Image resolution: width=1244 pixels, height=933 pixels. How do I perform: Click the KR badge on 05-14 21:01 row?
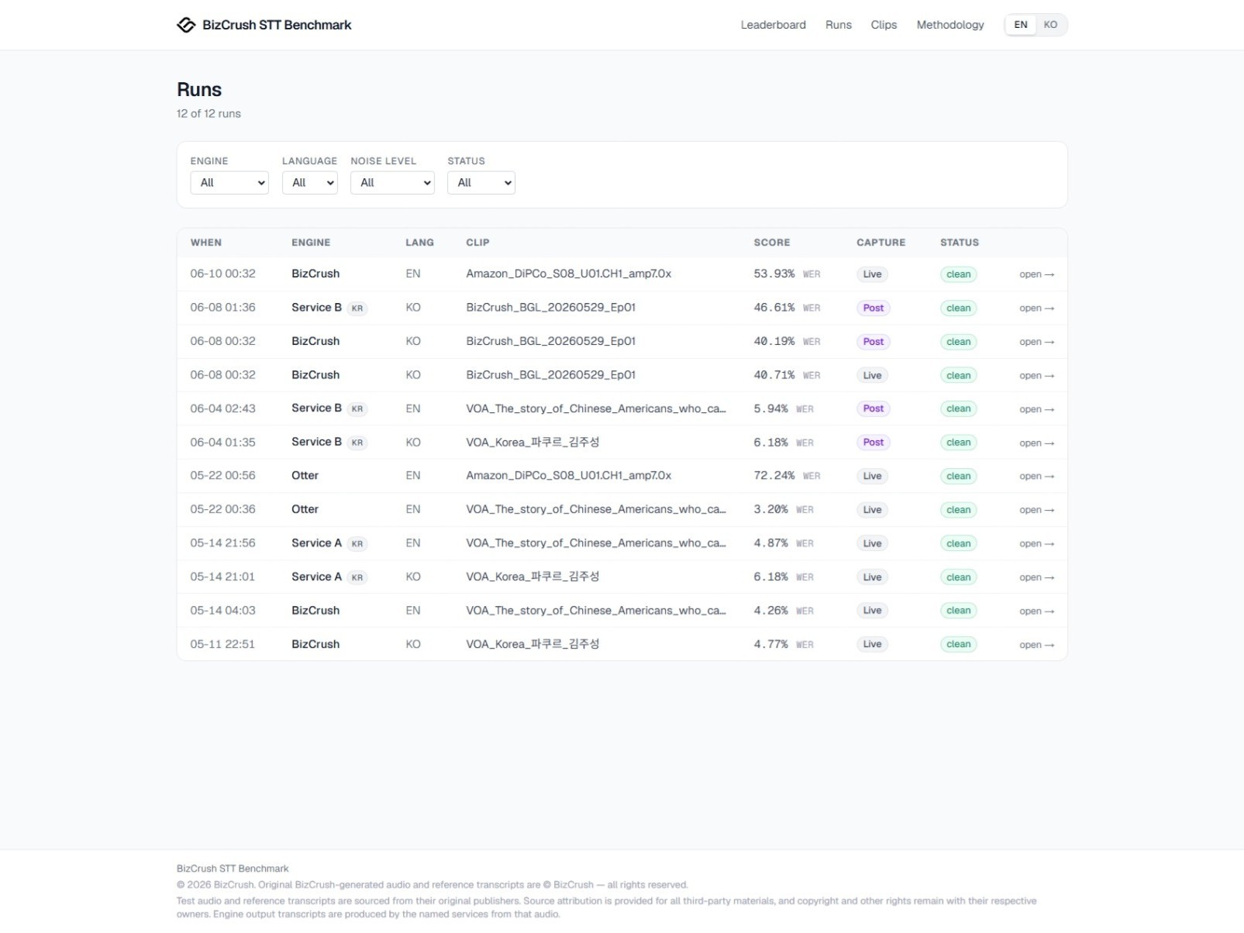357,577
